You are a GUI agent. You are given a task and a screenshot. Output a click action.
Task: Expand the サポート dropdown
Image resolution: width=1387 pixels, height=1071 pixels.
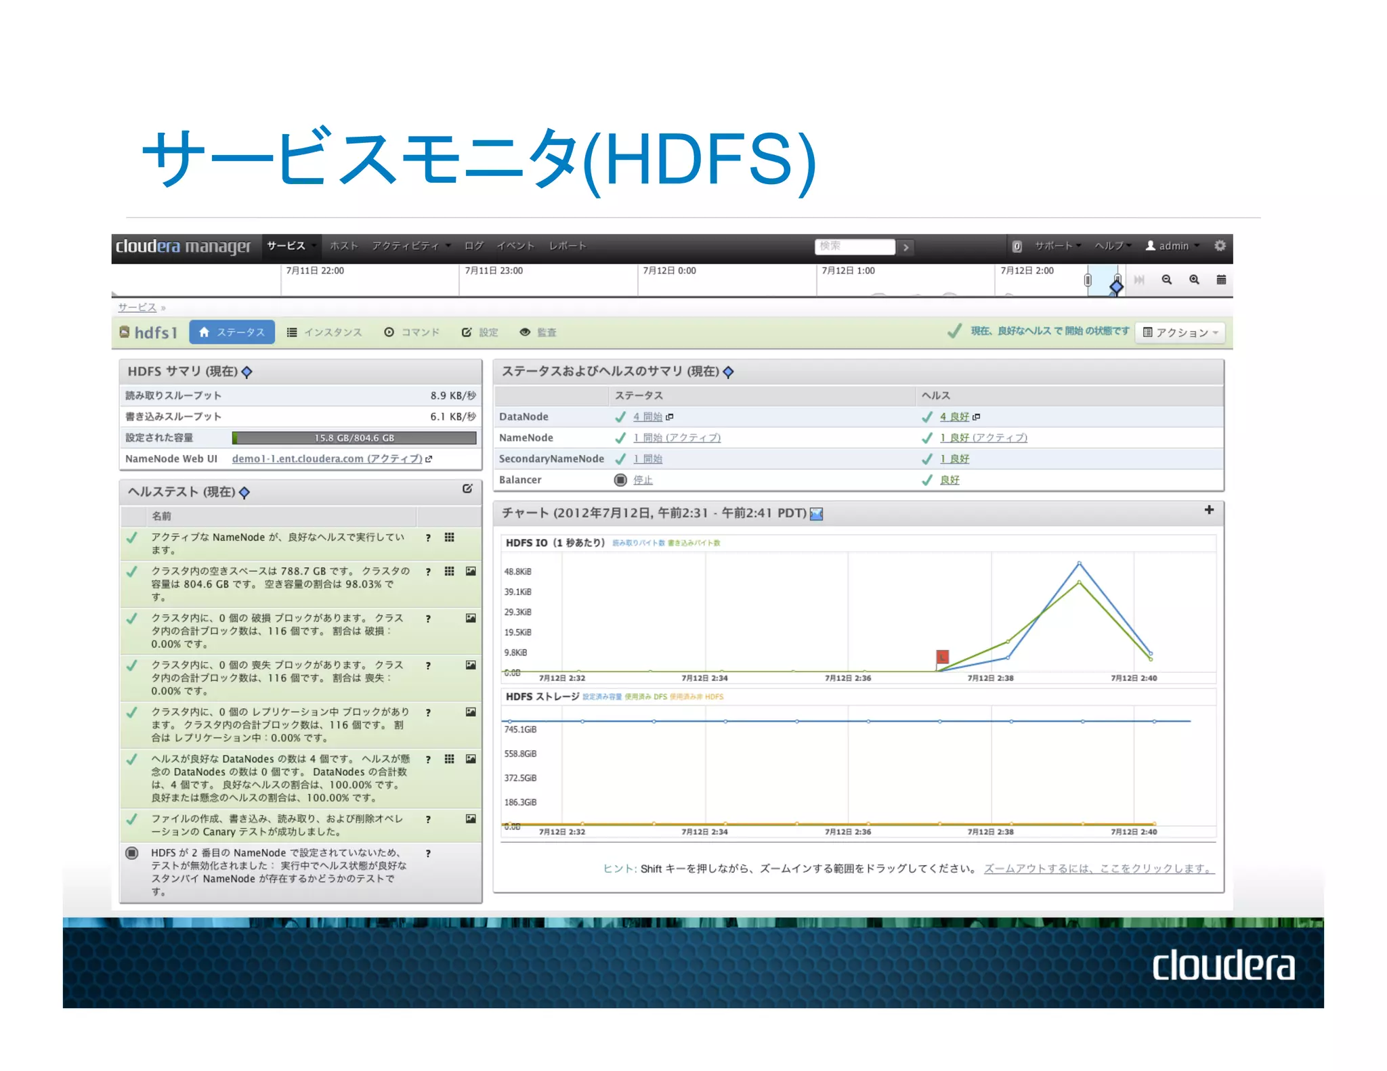click(1058, 246)
